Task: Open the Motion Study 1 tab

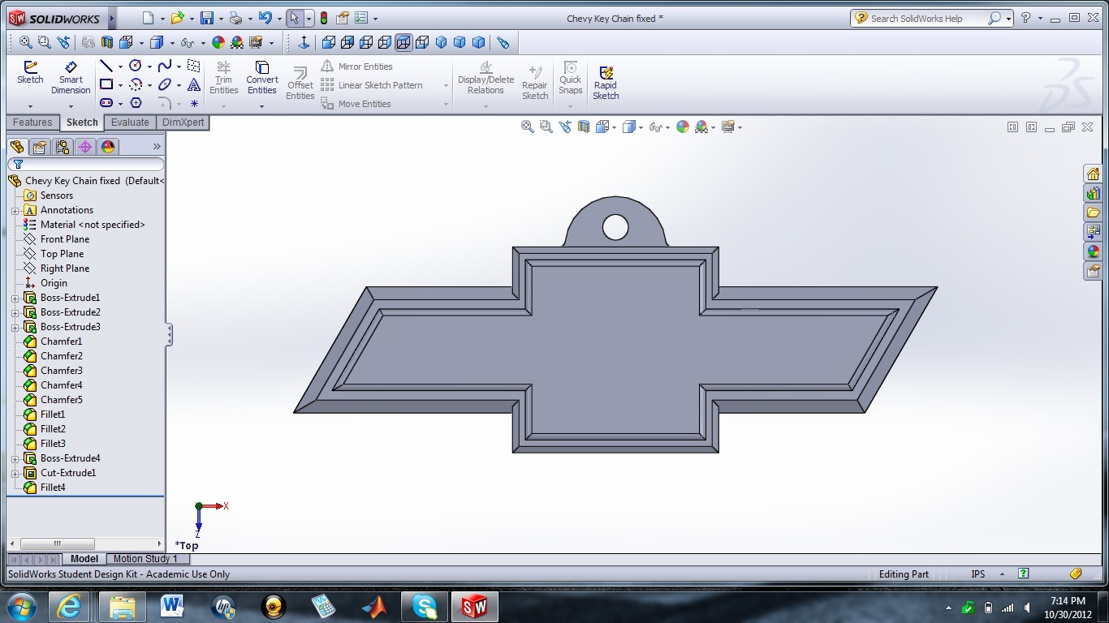Action: pos(147,559)
